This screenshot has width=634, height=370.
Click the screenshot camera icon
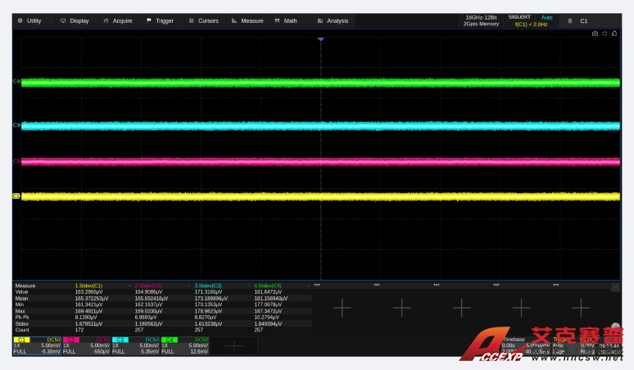(x=596, y=34)
